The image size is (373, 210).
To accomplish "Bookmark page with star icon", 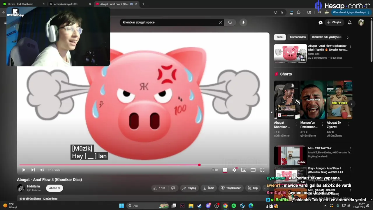I will tap(282, 12).
